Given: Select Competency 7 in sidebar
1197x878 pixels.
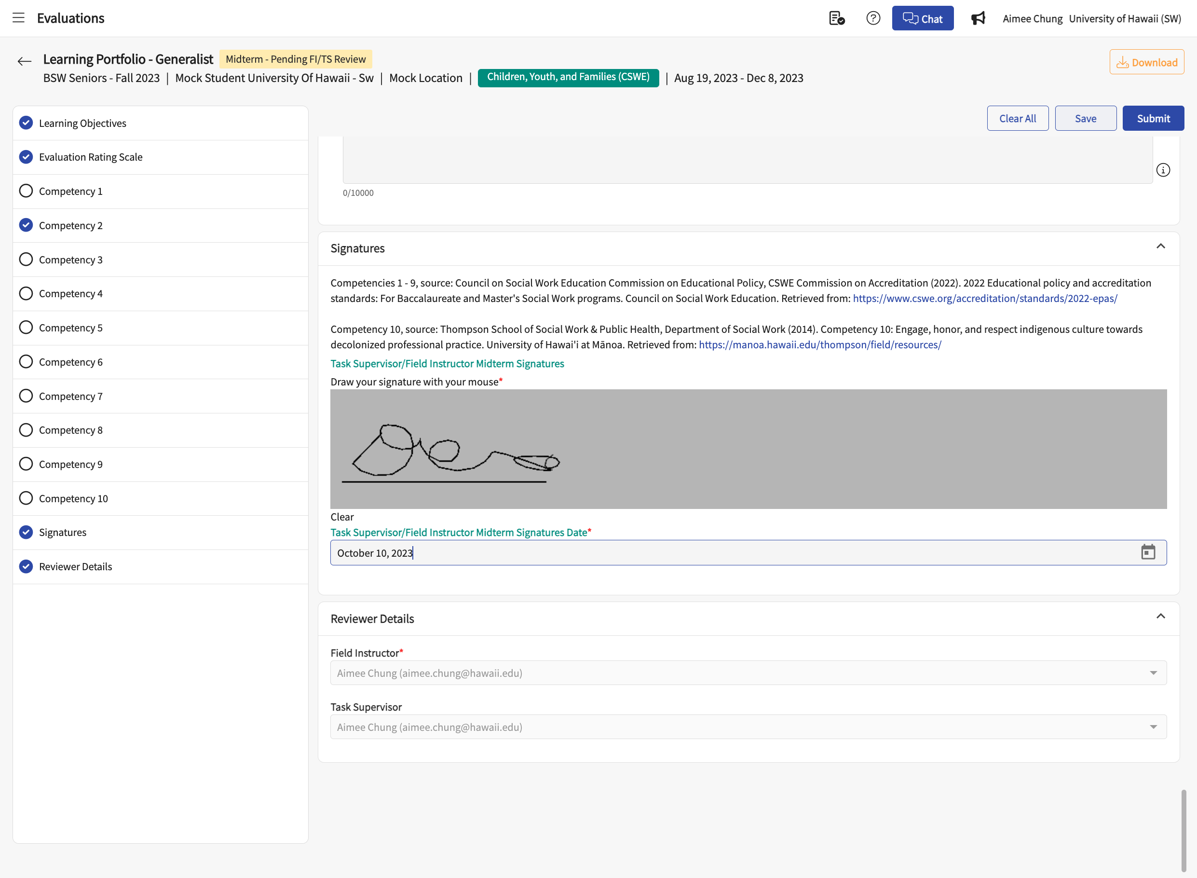Looking at the screenshot, I should (x=161, y=396).
